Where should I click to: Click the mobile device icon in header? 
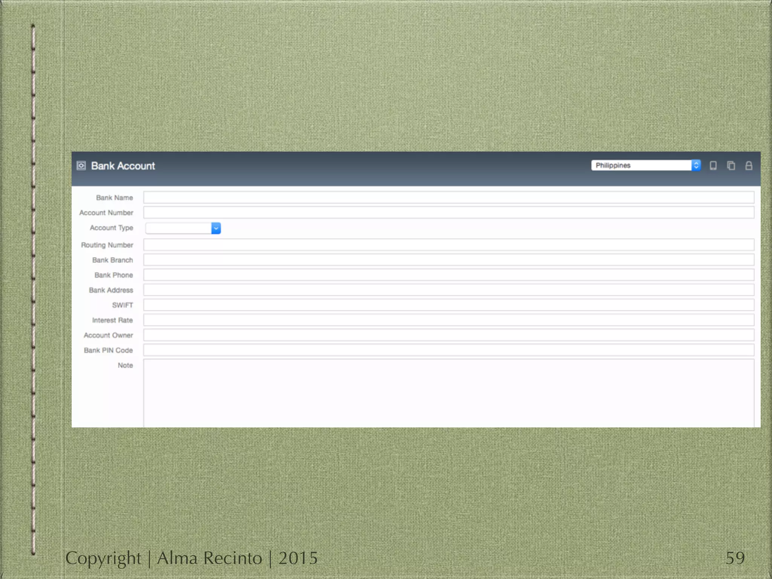coord(713,165)
